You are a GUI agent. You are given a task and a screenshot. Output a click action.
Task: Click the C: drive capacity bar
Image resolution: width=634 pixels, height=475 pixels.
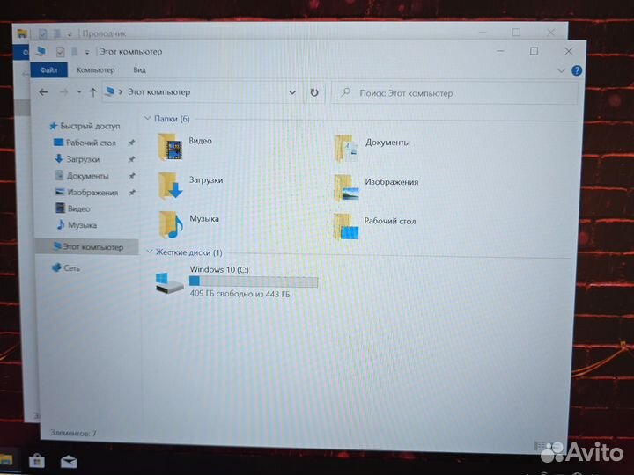point(254,281)
